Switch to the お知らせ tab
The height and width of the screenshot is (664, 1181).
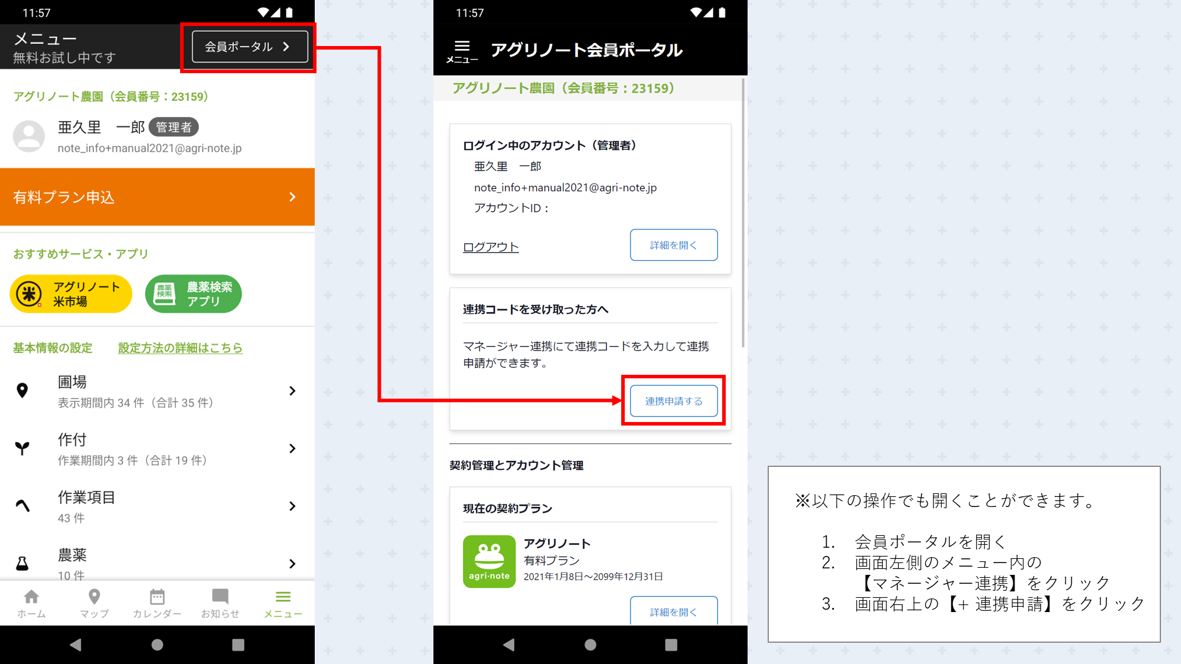tap(220, 604)
